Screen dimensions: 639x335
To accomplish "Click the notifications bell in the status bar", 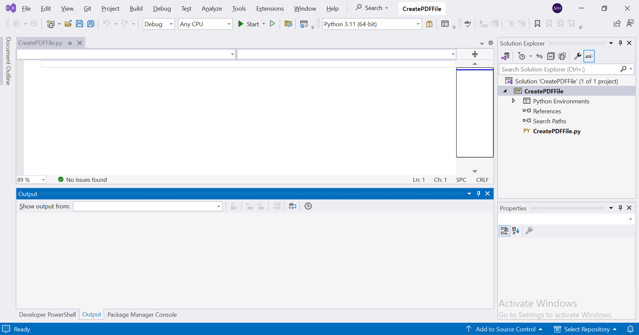I will [x=630, y=329].
